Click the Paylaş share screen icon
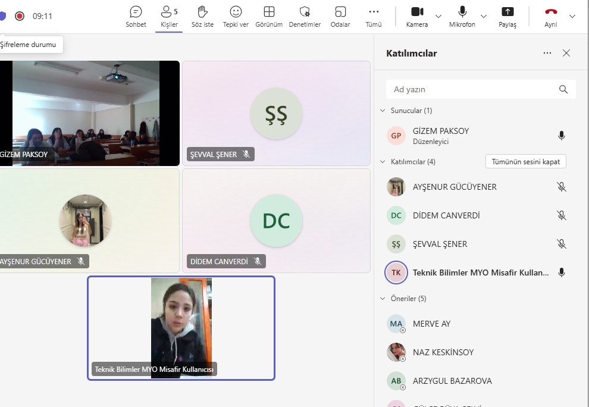Viewport: 589px width, 407px height. click(507, 16)
